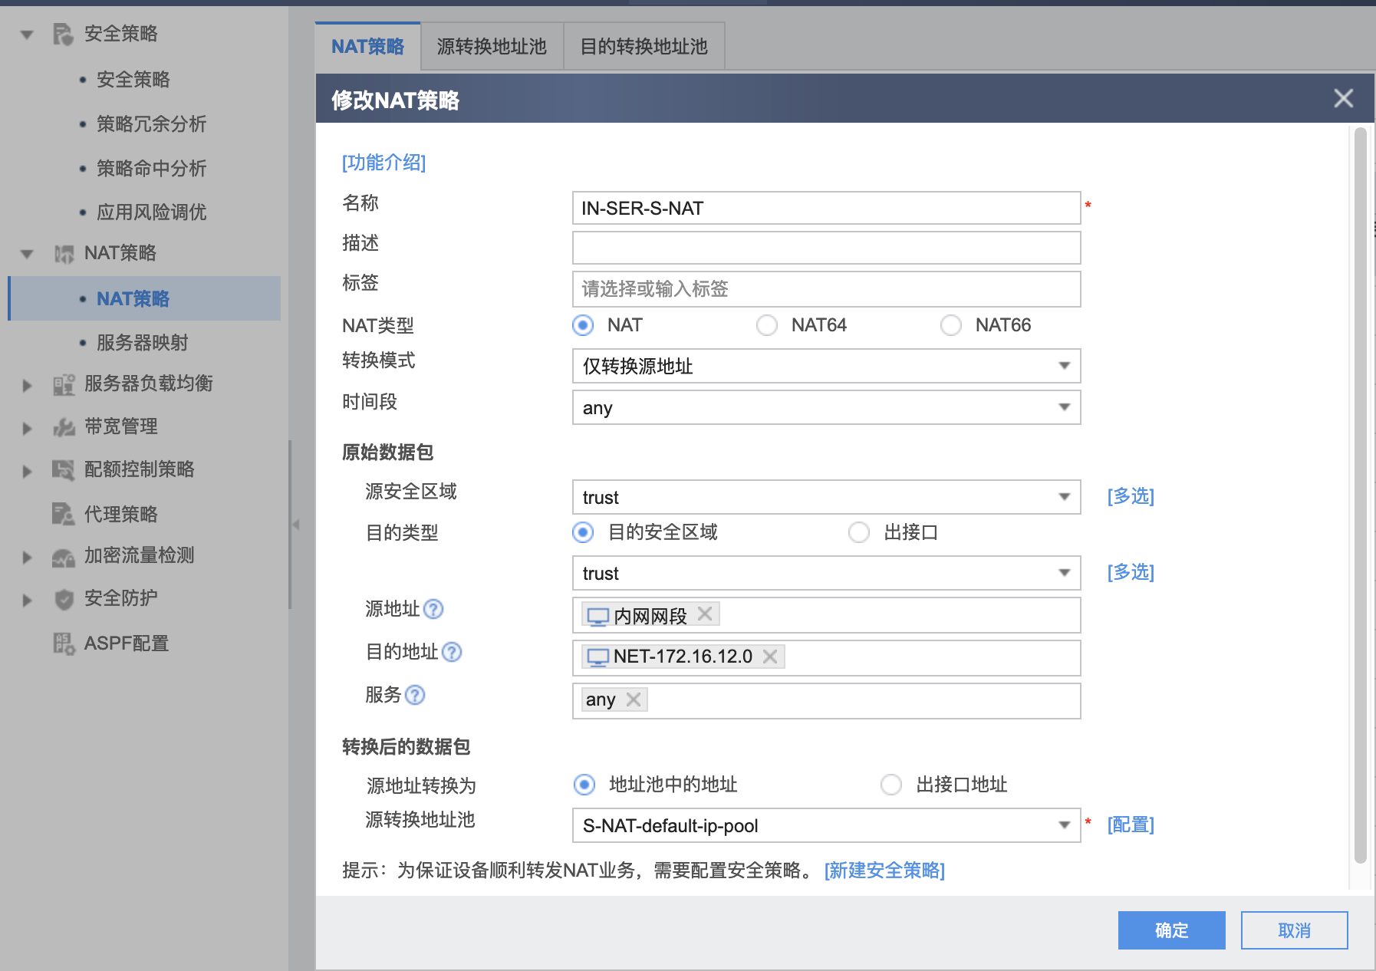
Task: Remove the 内网网段 source address tag
Action: (x=705, y=614)
